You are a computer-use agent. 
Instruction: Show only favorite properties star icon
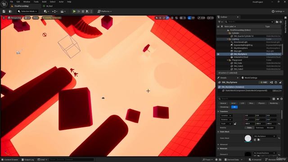(x=278, y=99)
